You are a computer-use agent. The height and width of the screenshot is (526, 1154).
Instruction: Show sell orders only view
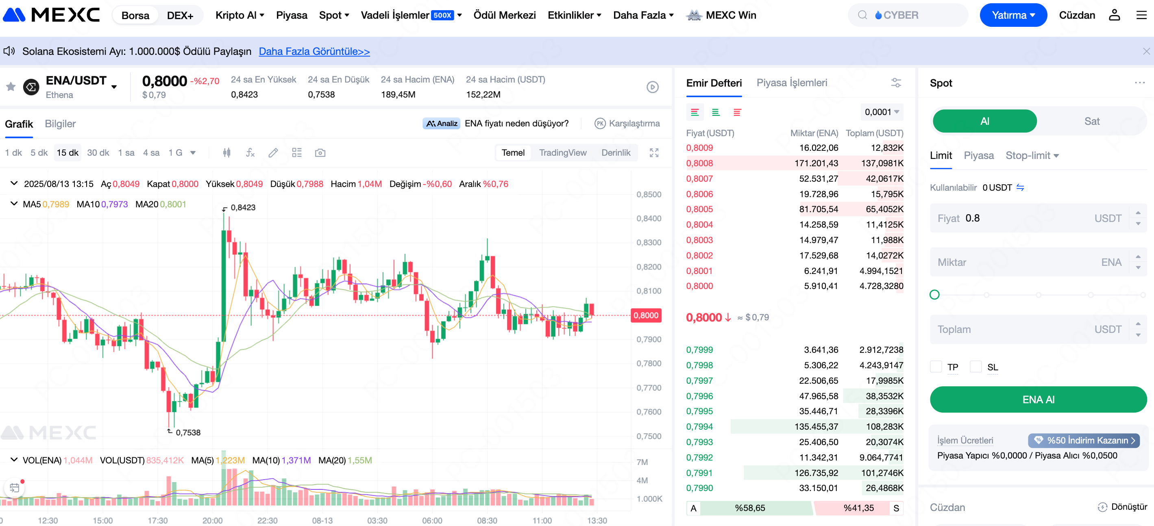pyautogui.click(x=737, y=112)
